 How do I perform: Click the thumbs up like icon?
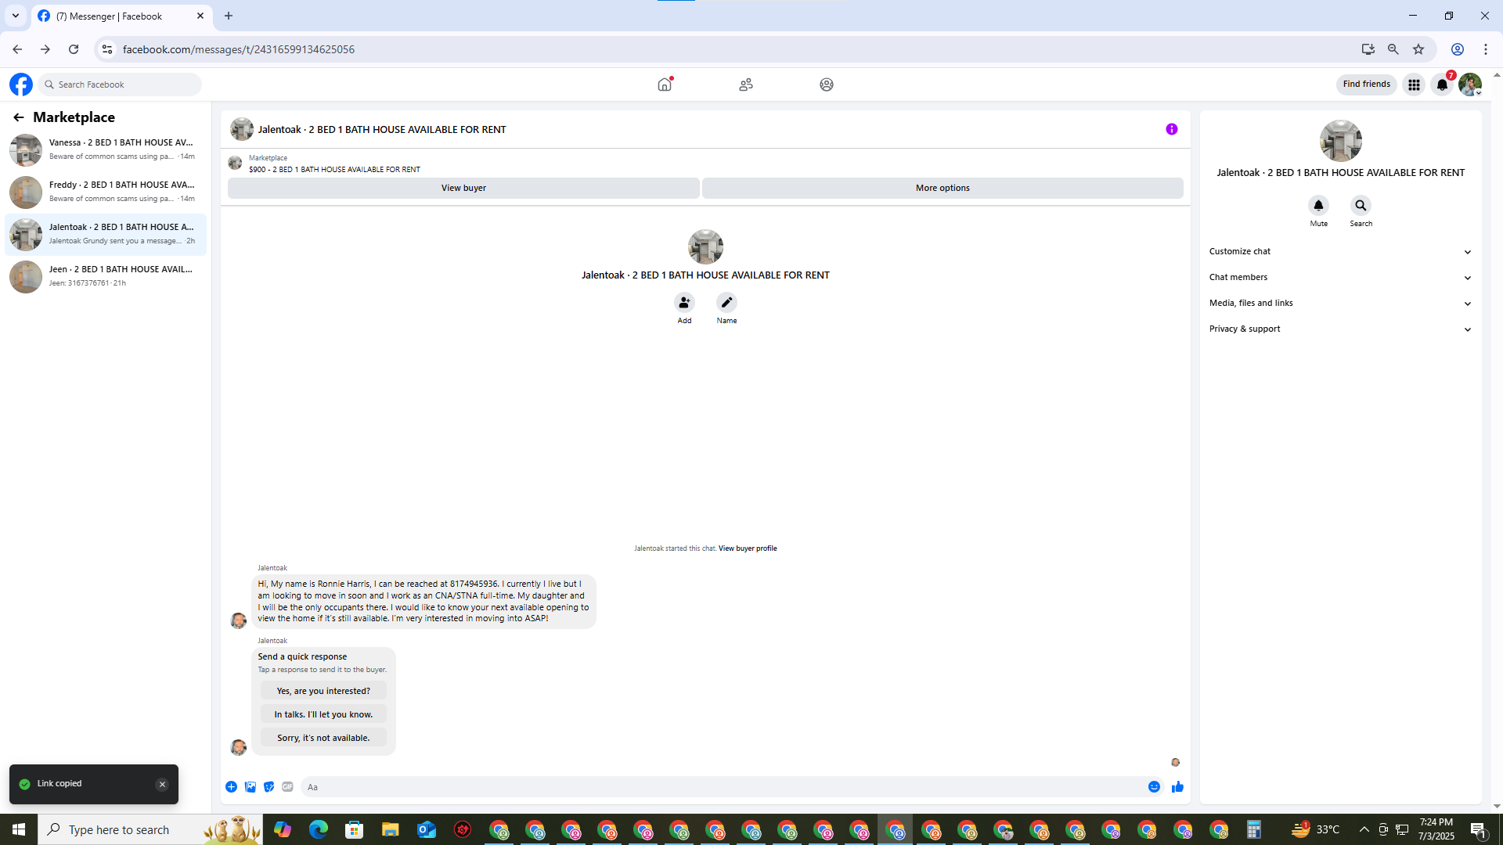pos(1177,787)
